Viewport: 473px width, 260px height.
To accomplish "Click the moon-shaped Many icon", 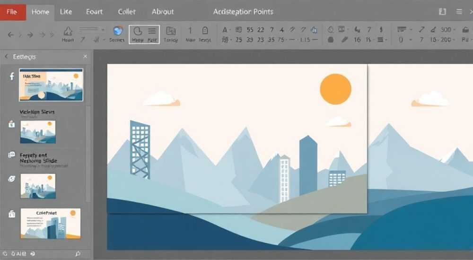I will [x=138, y=31].
